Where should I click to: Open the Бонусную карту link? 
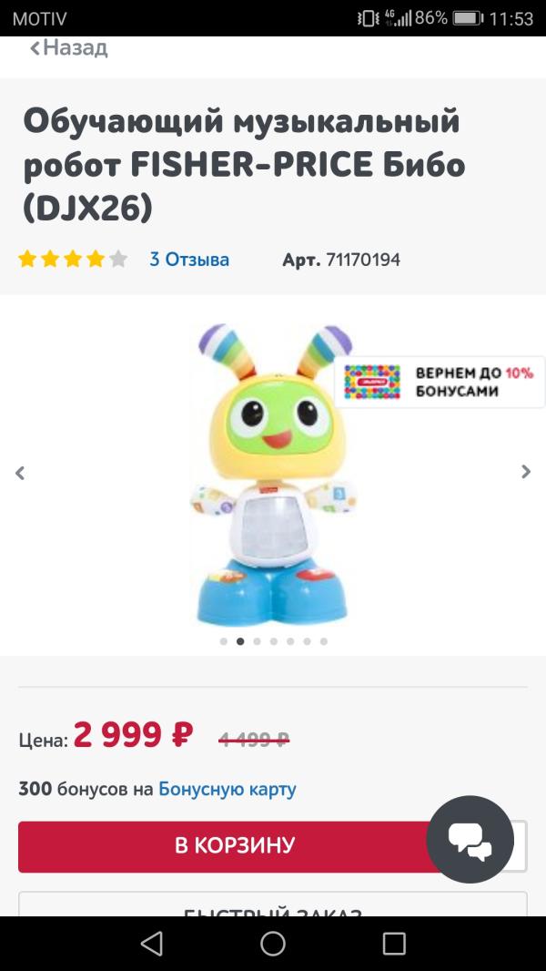(x=227, y=789)
